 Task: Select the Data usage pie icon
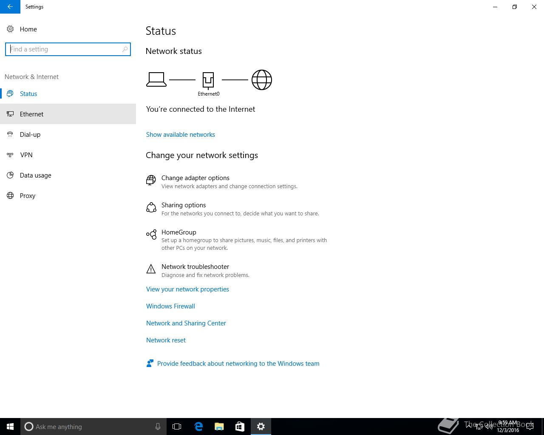10,175
